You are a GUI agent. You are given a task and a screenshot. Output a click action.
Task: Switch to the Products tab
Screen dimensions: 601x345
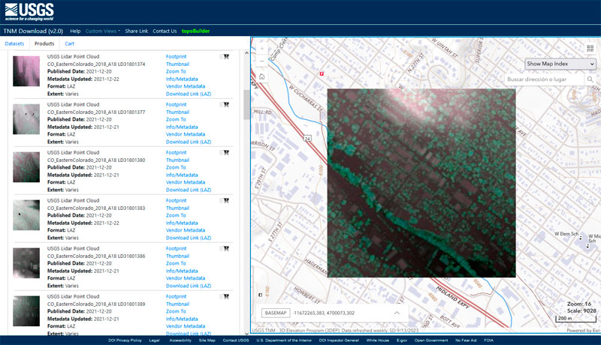tap(44, 43)
